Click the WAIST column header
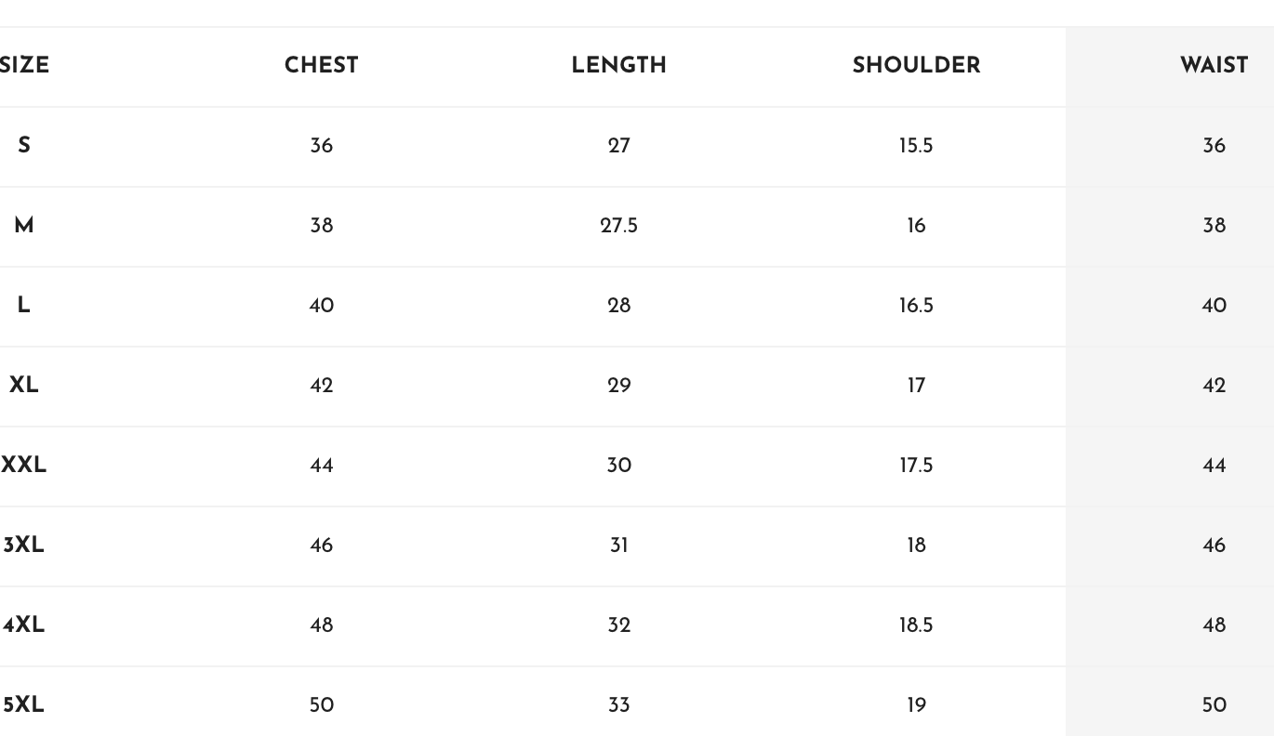Screen dimensions: 1274x736 pos(1214,66)
